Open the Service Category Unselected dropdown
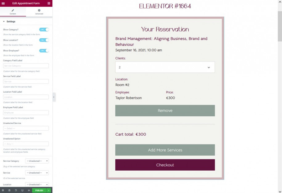This screenshot has height=193, width=282. tap(37, 161)
